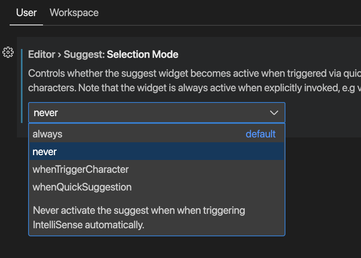Click the blue modified-setting indicator bar
The height and width of the screenshot is (258, 361).
23,84
